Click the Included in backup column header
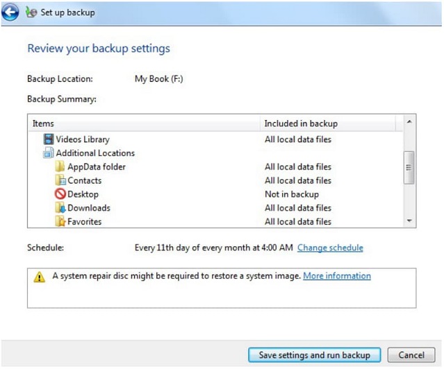The height and width of the screenshot is (369, 444). (x=328, y=123)
